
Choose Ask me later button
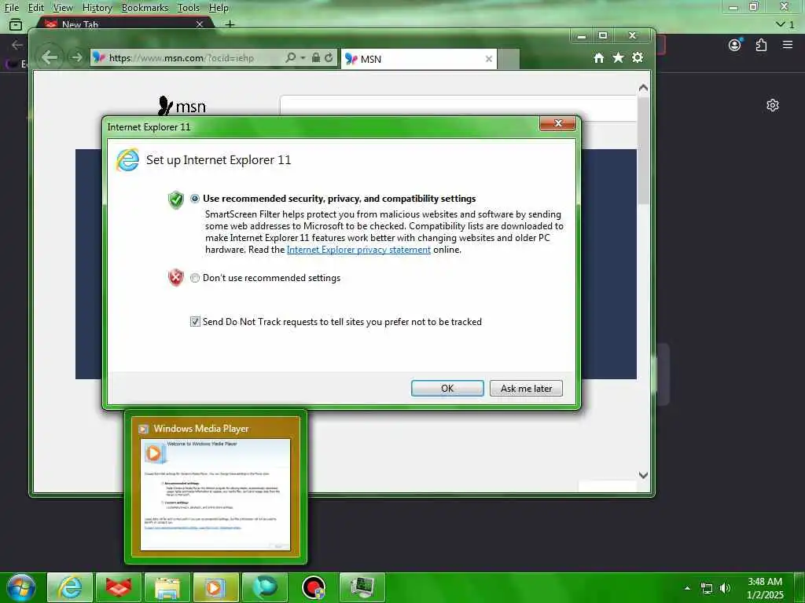[x=526, y=388]
